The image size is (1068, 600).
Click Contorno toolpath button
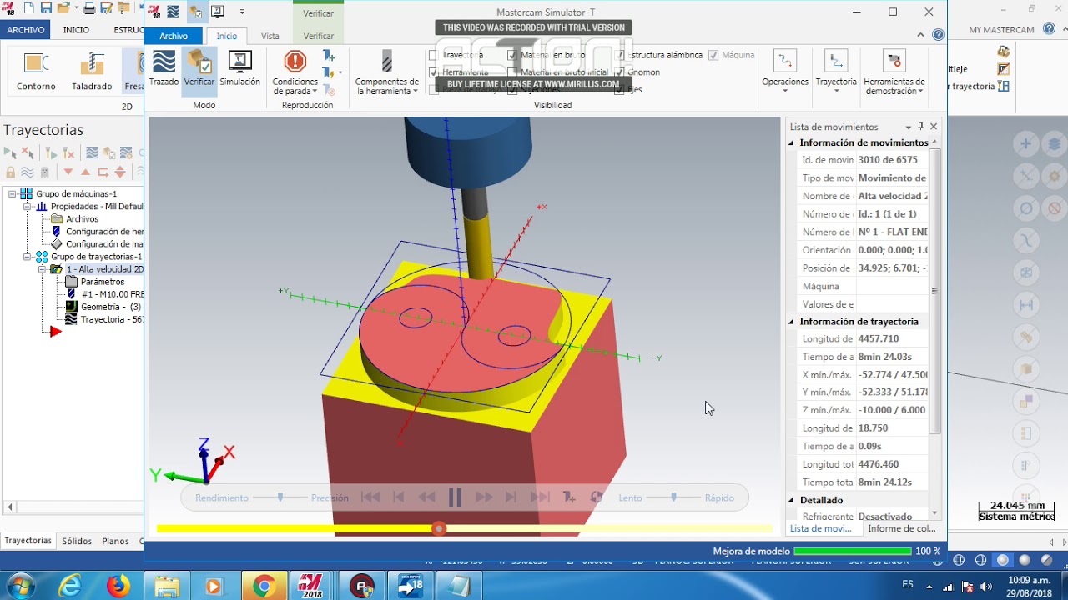point(36,72)
